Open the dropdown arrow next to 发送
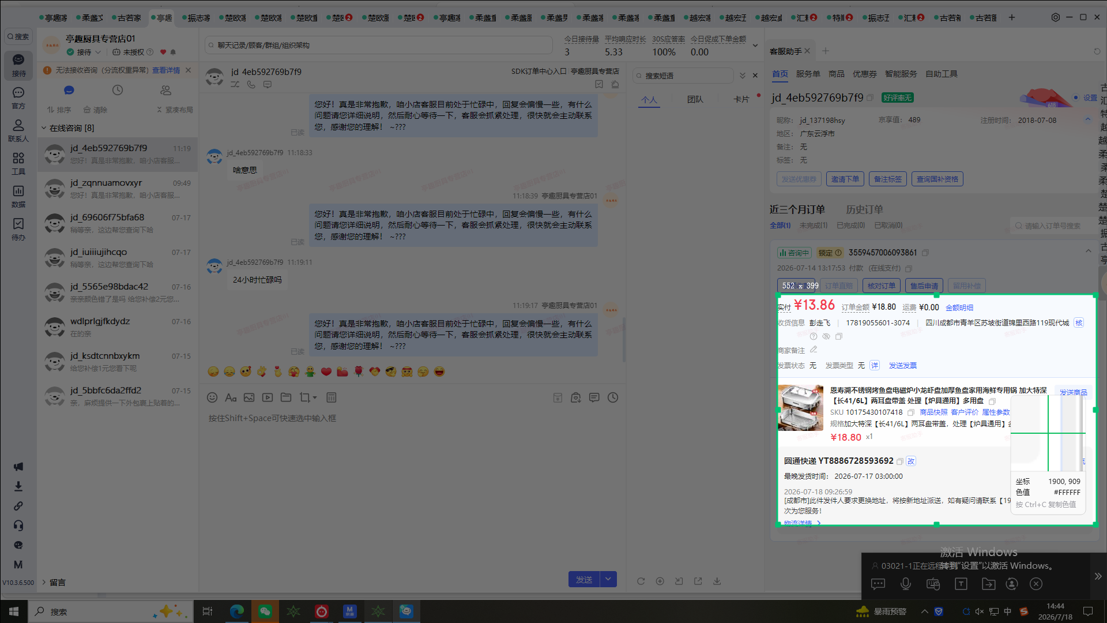The height and width of the screenshot is (623, 1107). [608, 579]
